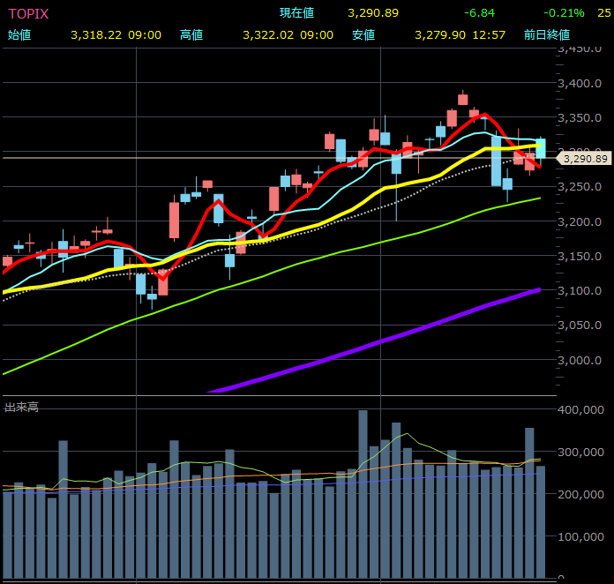Image resolution: width=614 pixels, height=584 pixels.
Task: Select the 安値 low price label
Action: (x=363, y=34)
